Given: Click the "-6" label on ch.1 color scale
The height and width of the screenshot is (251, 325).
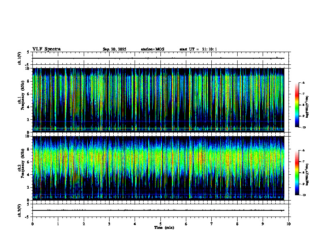Looking at the screenshot, I should (302, 83).
